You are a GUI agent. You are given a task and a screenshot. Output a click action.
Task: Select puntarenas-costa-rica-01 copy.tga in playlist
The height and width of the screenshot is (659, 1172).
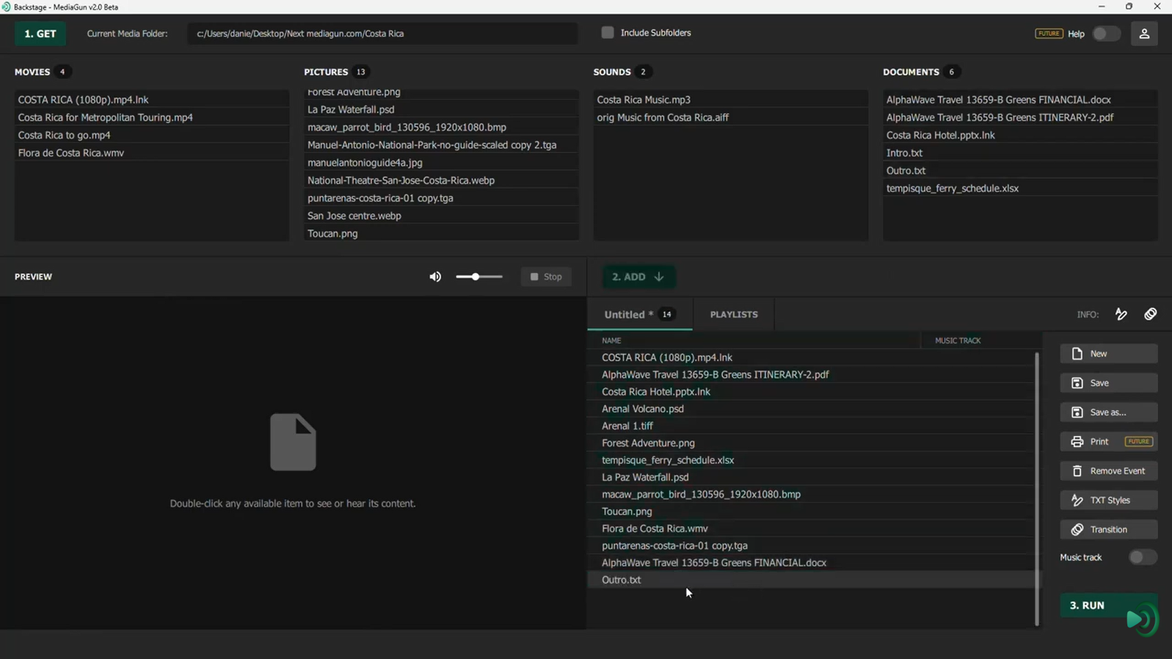[x=810, y=545]
